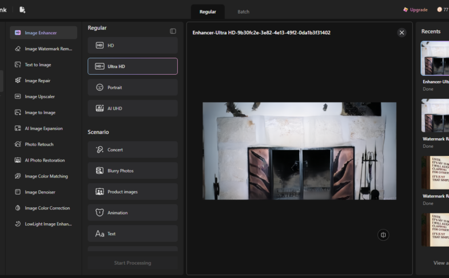Select the Text to Image tool
Viewport: 449px width, 278px height.
coord(43,65)
